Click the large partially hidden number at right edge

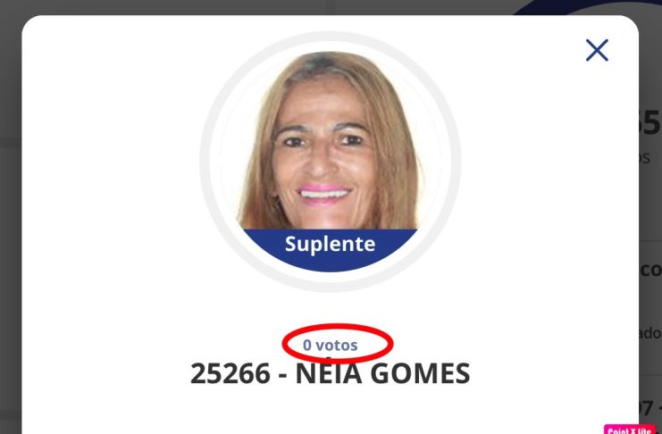pyautogui.click(x=650, y=122)
